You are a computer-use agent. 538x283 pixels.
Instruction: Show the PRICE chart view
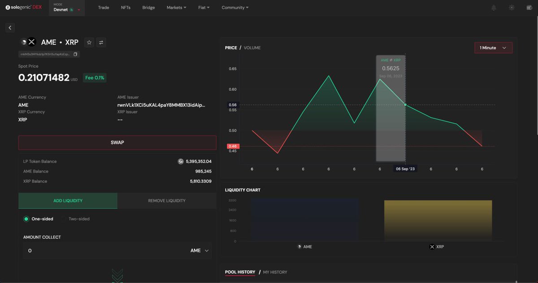pyautogui.click(x=231, y=48)
